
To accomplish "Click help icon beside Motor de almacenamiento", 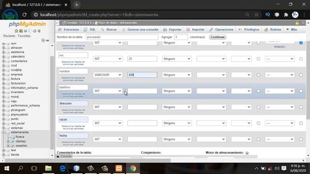I will click(x=247, y=153).
